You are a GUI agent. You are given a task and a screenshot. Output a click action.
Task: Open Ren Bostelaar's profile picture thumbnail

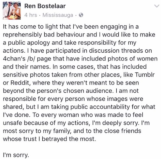pyautogui.click(x=12, y=10)
